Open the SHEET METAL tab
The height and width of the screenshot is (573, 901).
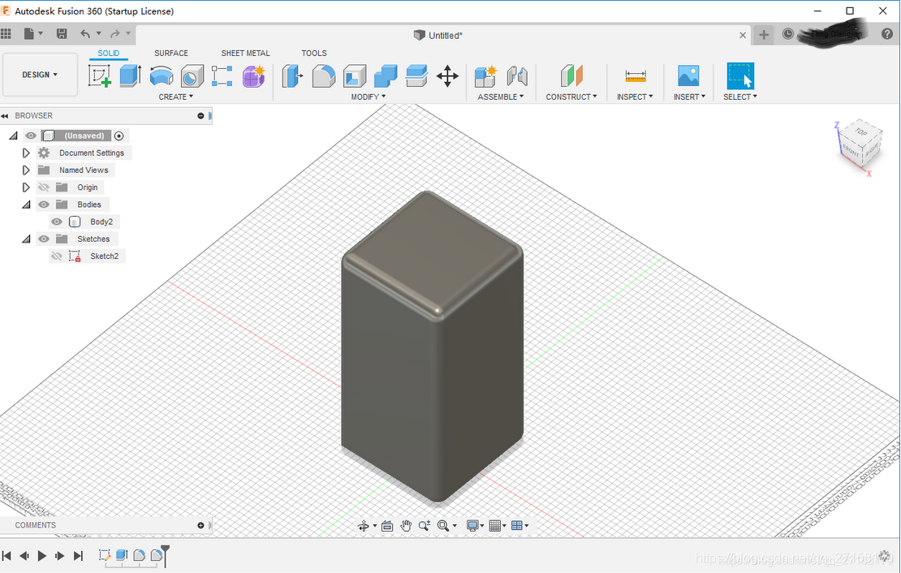click(x=245, y=54)
